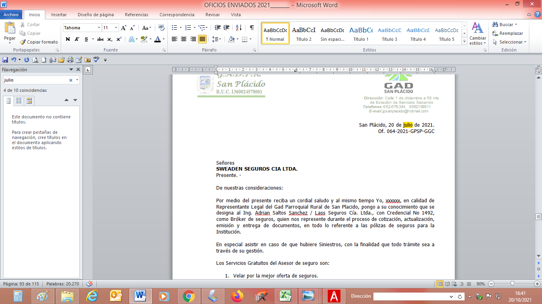The image size is (542, 304).
Task: Toggle the show paragraph marks (¶) icon
Action: point(252,28)
